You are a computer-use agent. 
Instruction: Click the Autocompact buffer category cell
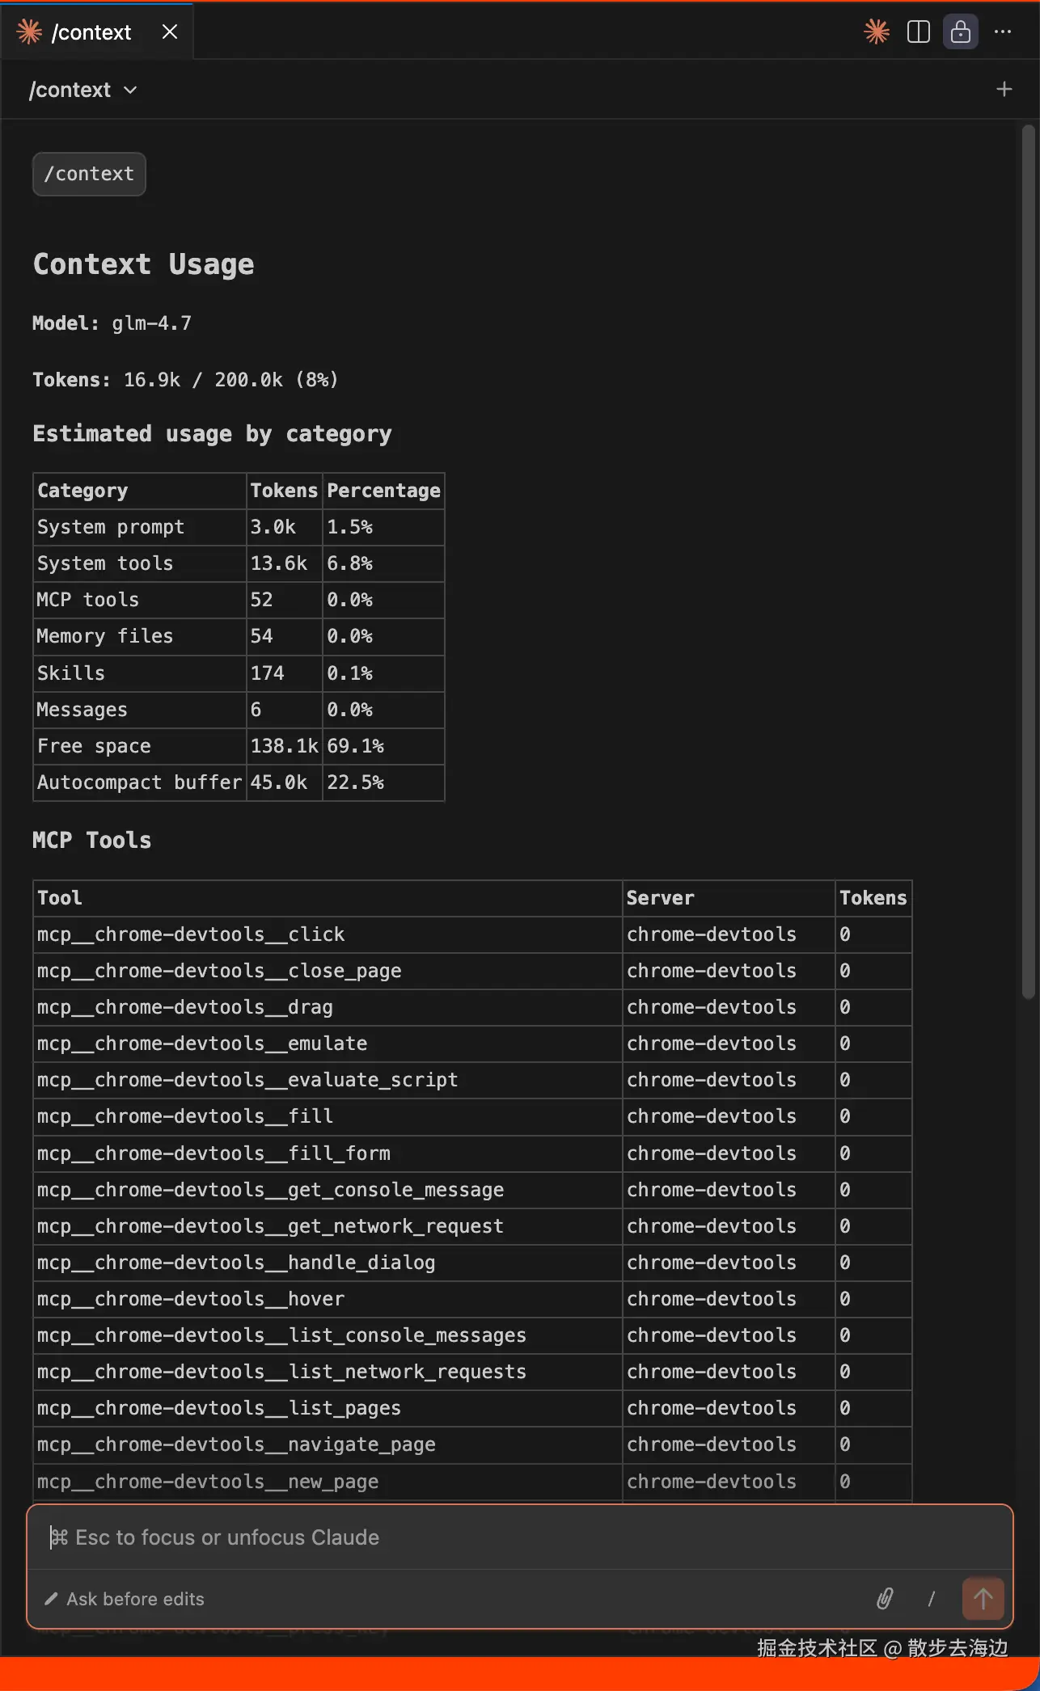click(139, 782)
